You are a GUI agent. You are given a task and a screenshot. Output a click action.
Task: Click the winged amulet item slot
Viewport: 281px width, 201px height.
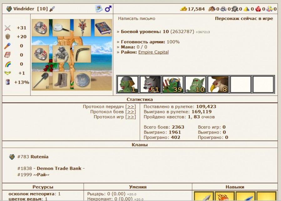(x=82, y=28)
